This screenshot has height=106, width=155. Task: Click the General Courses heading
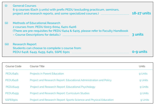24,6
